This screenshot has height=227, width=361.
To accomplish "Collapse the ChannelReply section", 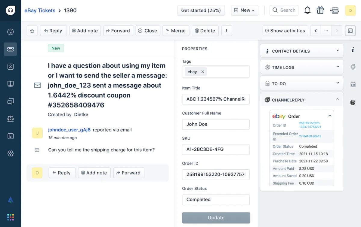I will coord(338,100).
